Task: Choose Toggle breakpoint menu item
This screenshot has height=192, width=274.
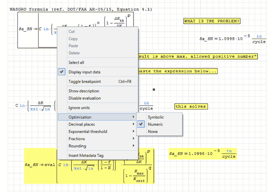Action: (84, 81)
